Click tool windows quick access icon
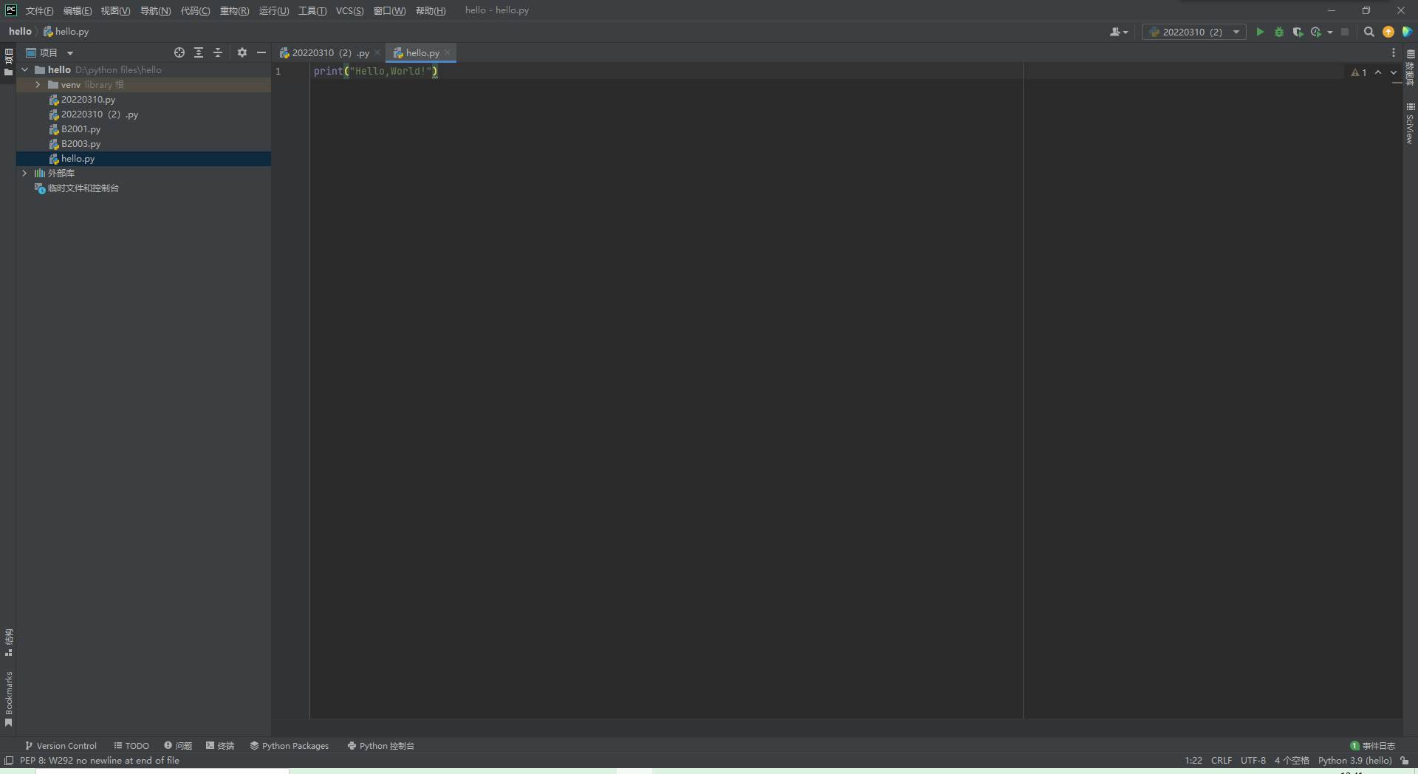 [x=9, y=761]
